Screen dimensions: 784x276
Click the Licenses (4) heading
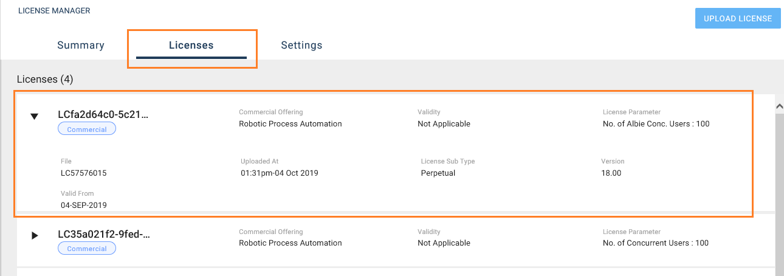point(45,79)
